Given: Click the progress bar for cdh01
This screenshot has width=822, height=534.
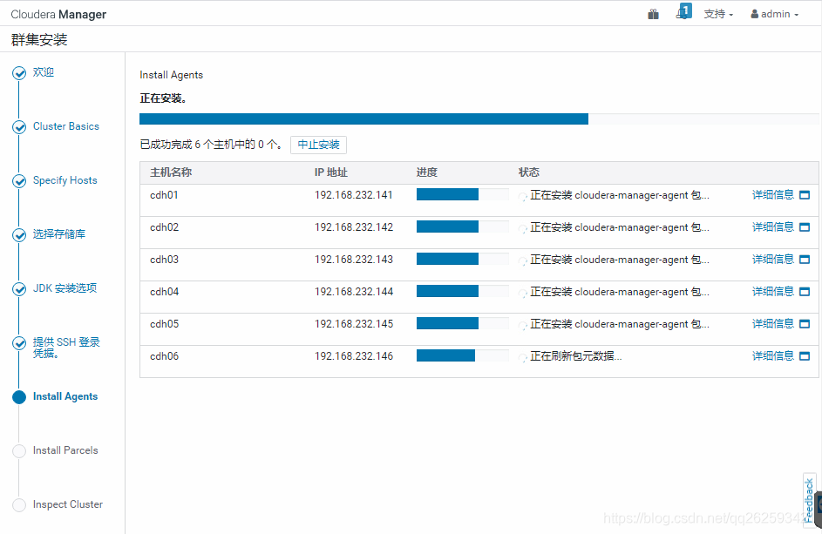Looking at the screenshot, I should (462, 194).
